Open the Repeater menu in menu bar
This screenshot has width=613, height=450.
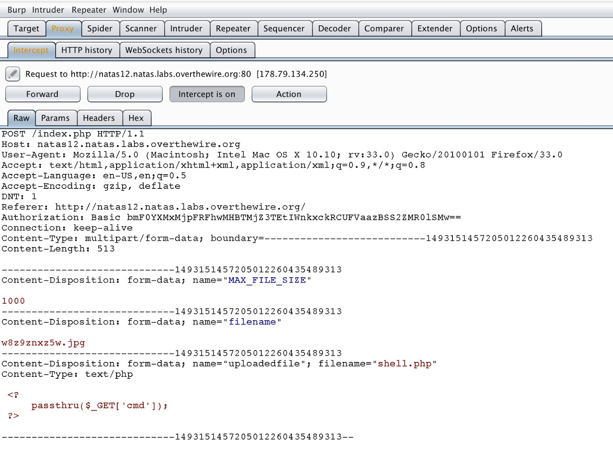(x=89, y=10)
